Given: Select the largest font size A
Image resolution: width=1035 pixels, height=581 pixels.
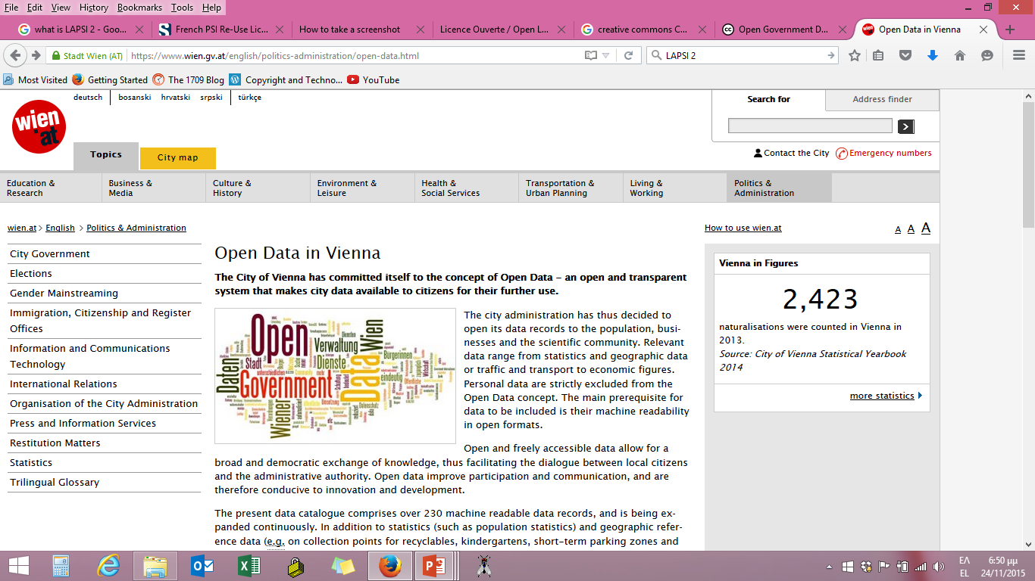Looking at the screenshot, I should 925,228.
